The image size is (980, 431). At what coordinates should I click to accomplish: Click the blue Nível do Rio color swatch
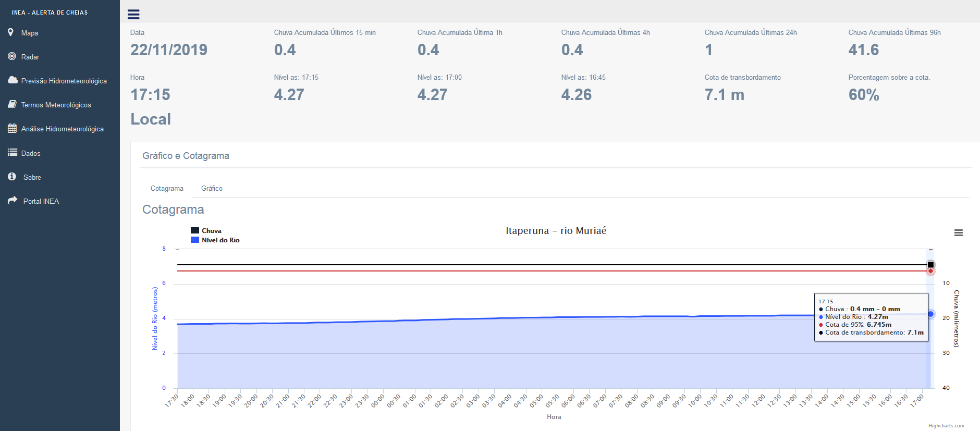pos(195,240)
